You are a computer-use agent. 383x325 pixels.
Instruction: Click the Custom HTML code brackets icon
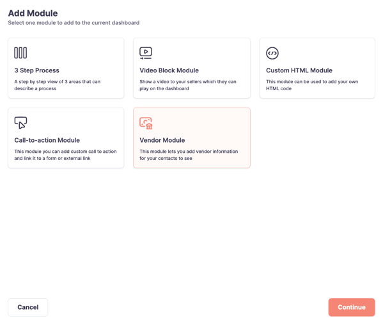(272, 53)
